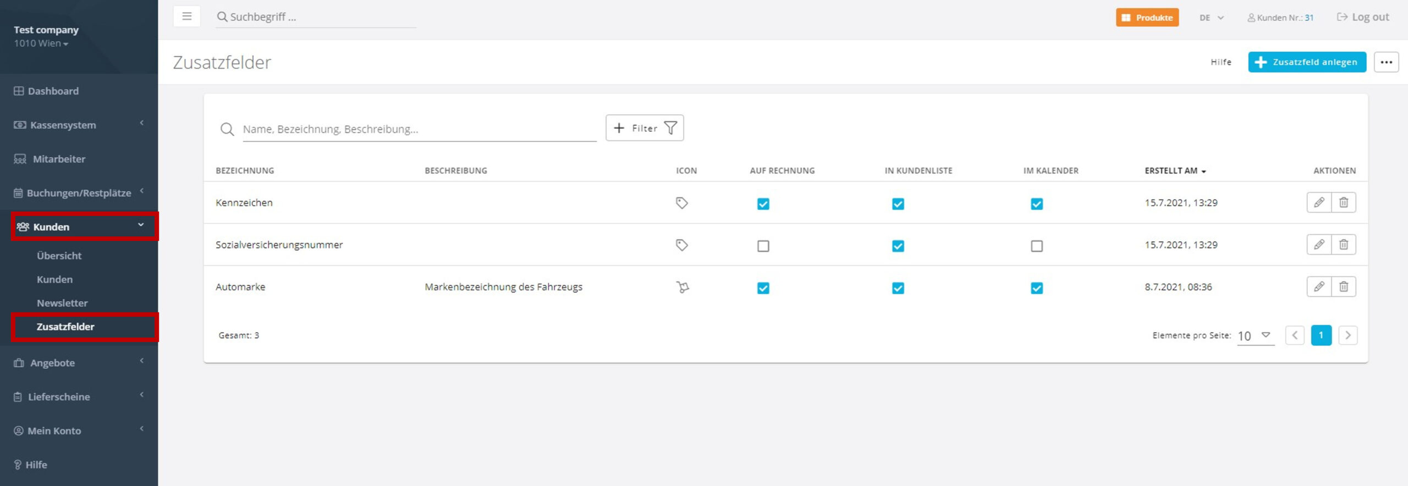Viewport: 1408px width, 486px height.
Task: Click the Hilfe link in header
Action: (x=1221, y=62)
